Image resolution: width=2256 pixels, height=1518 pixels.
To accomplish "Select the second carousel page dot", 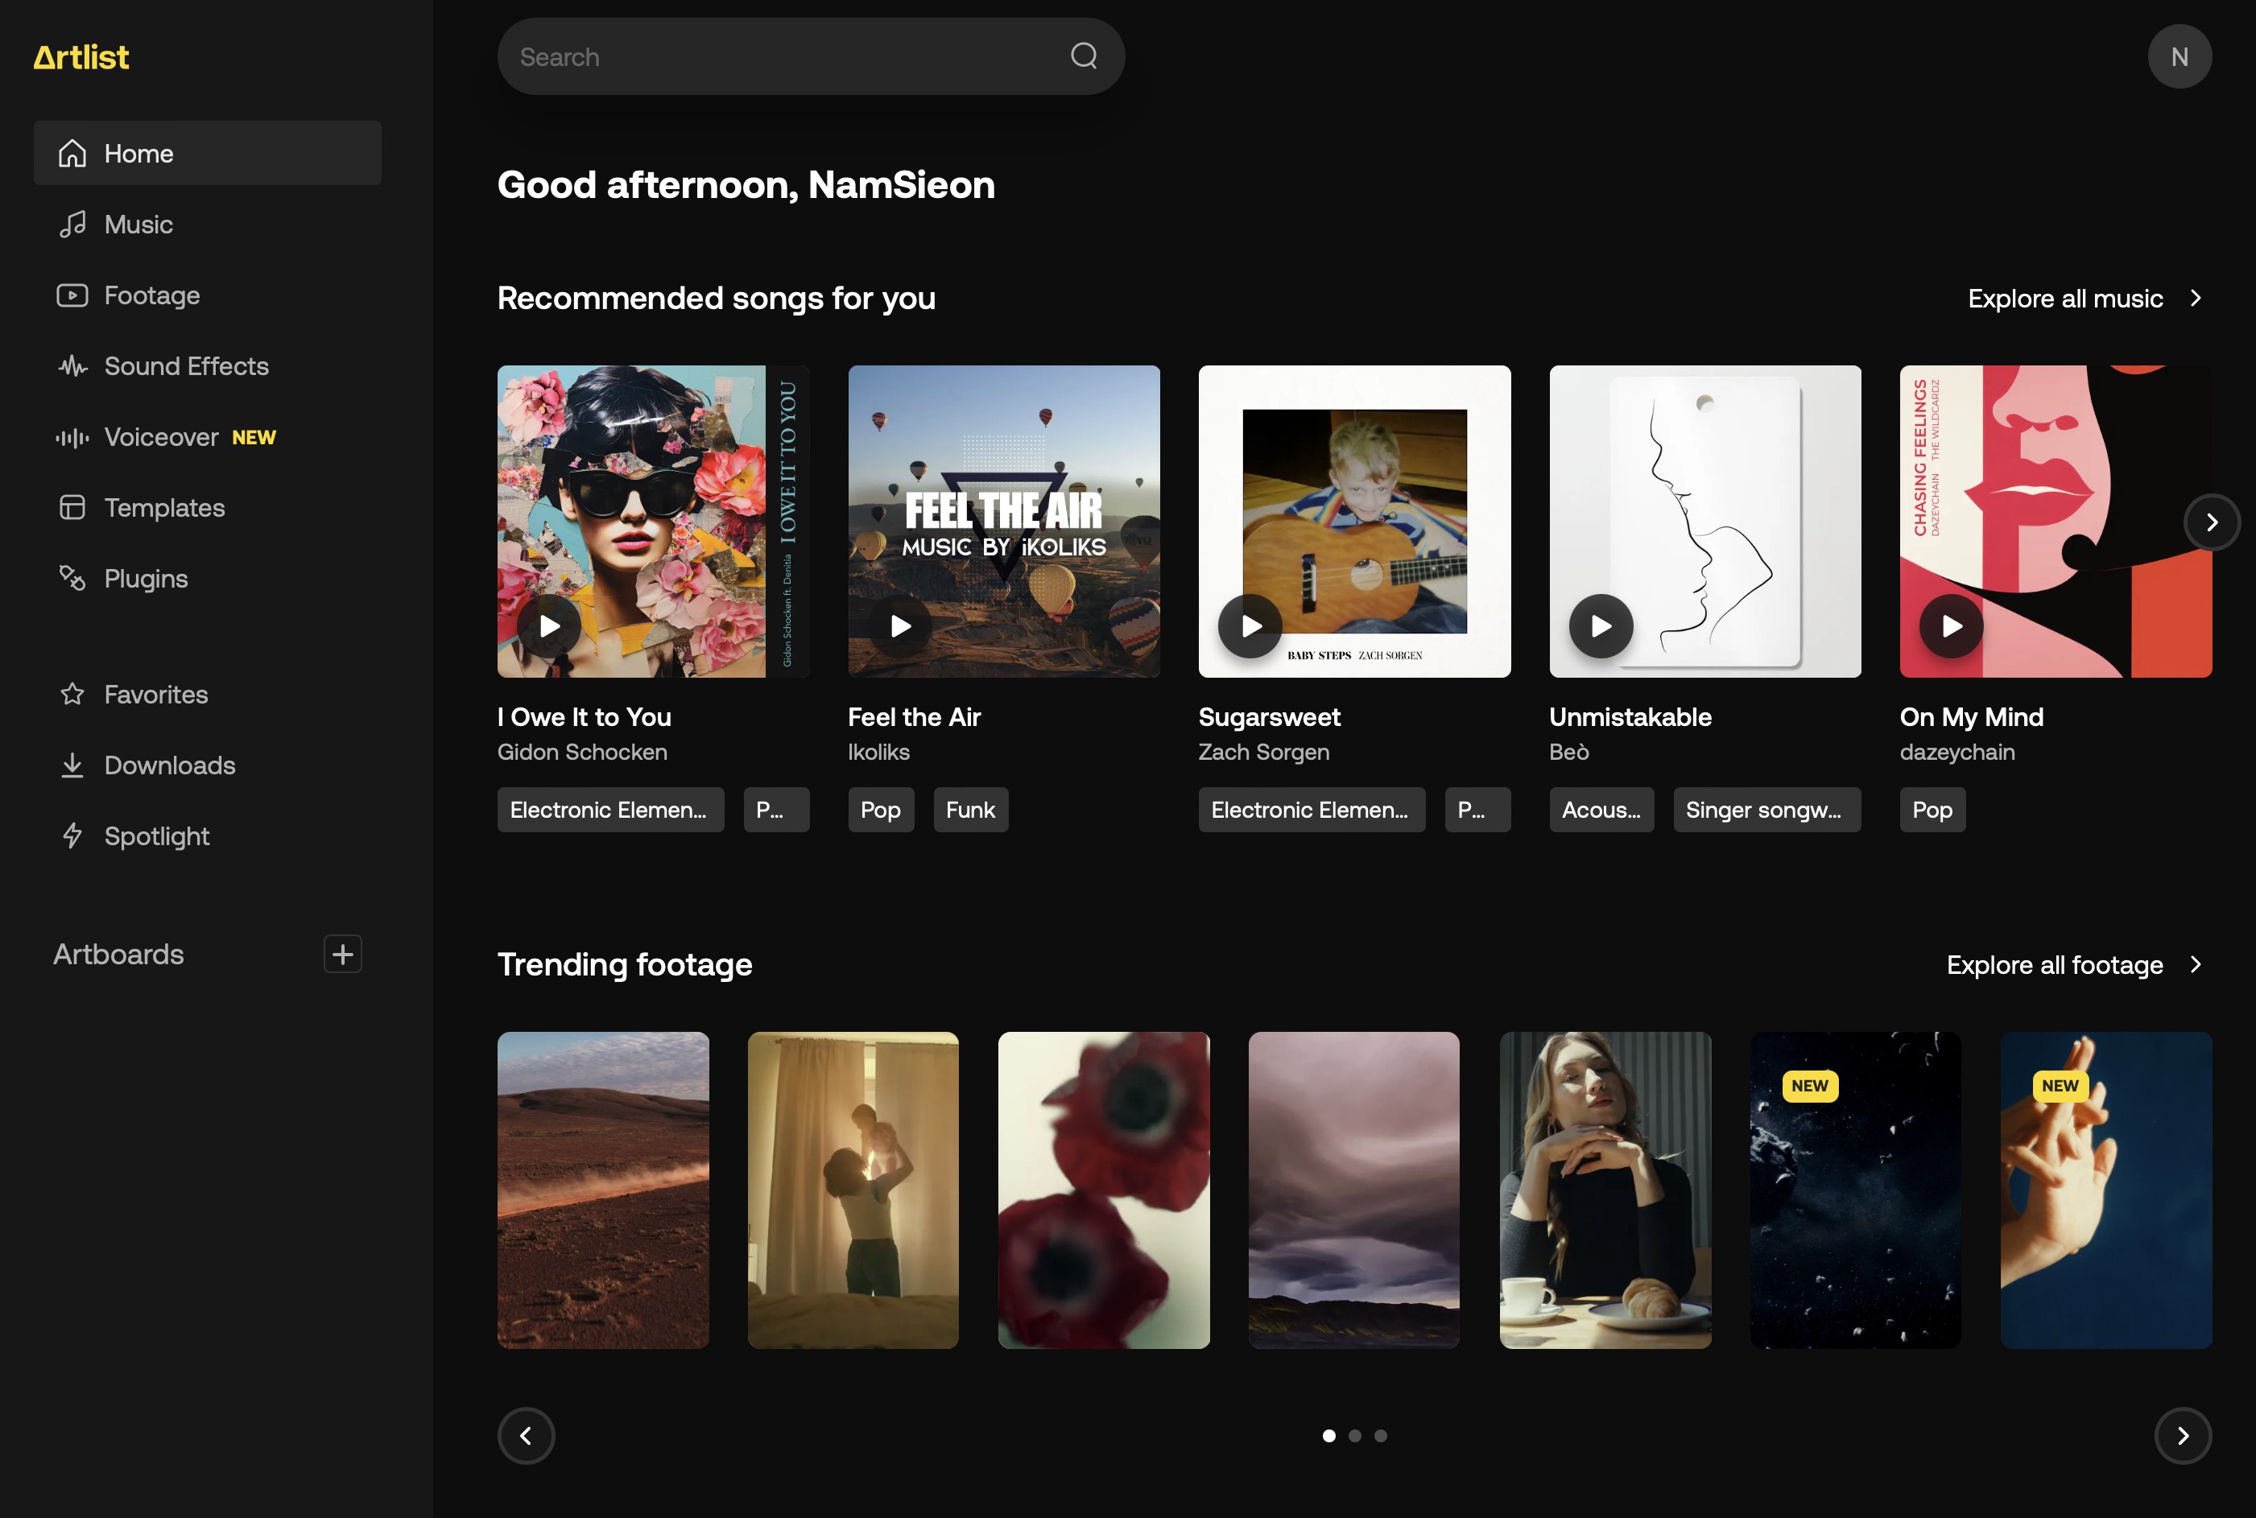I will pos(1354,1436).
